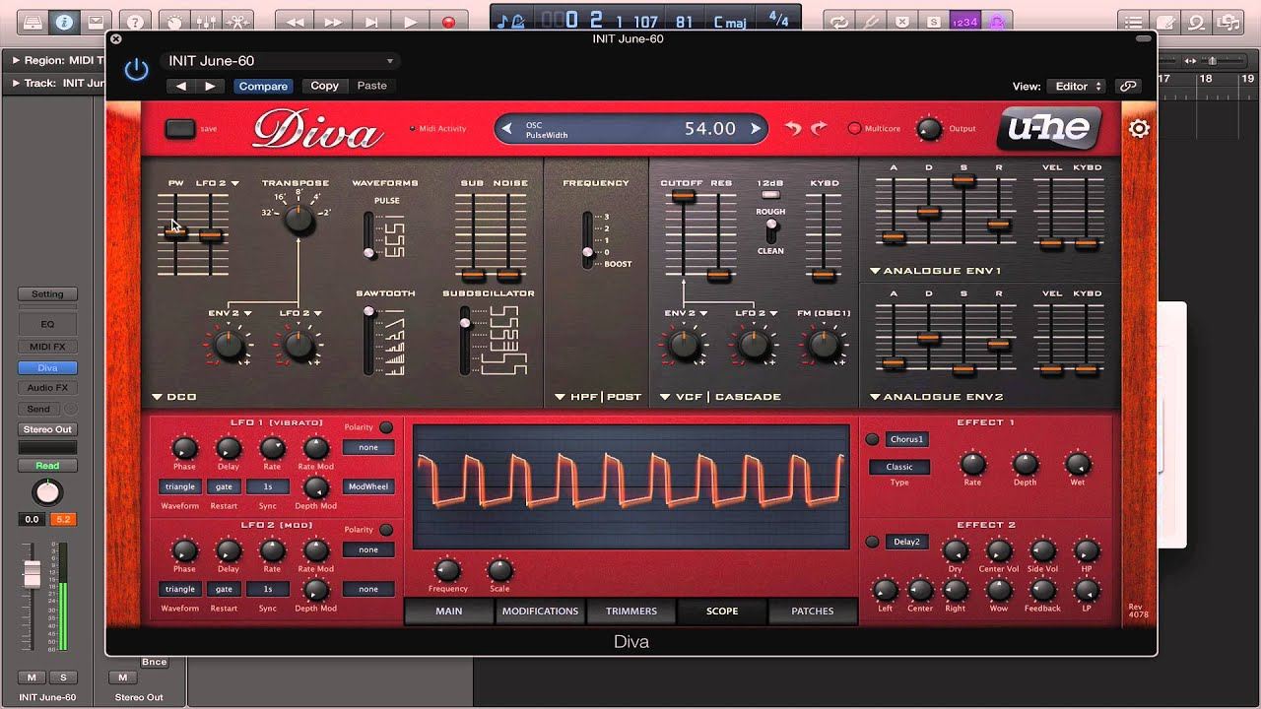Click Logic rewind button
The height and width of the screenshot is (709, 1261).
pos(297,22)
